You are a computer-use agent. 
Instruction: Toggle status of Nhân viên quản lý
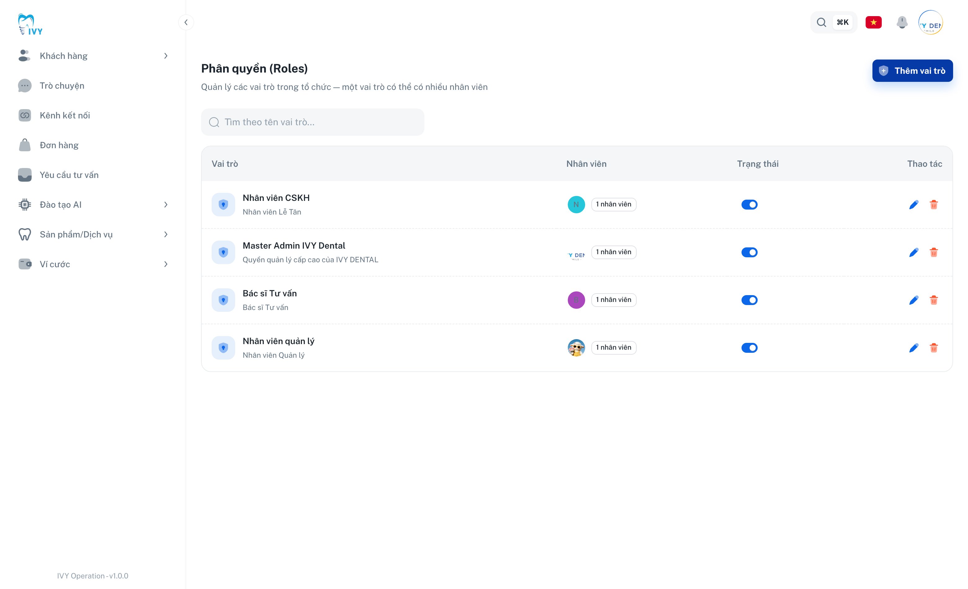749,348
